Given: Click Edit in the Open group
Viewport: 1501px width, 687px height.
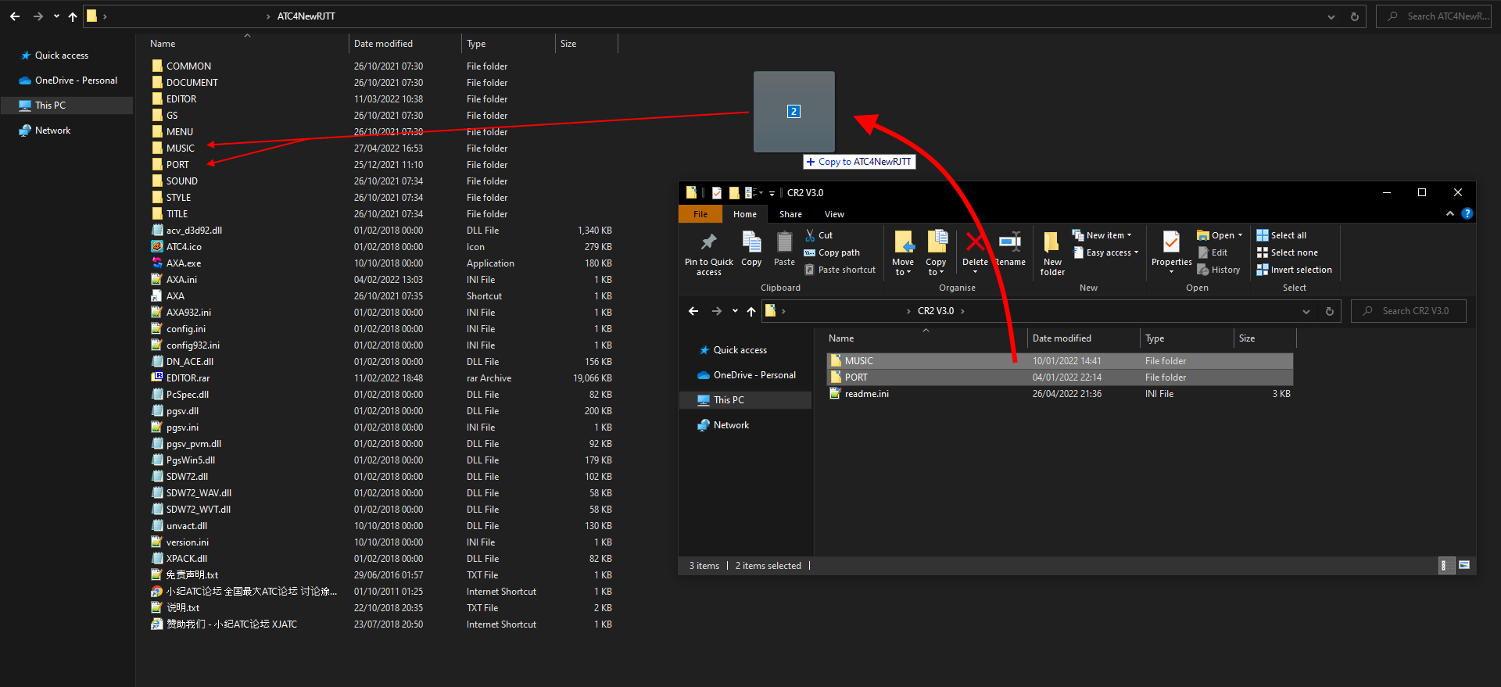Looking at the screenshot, I should tap(1213, 252).
